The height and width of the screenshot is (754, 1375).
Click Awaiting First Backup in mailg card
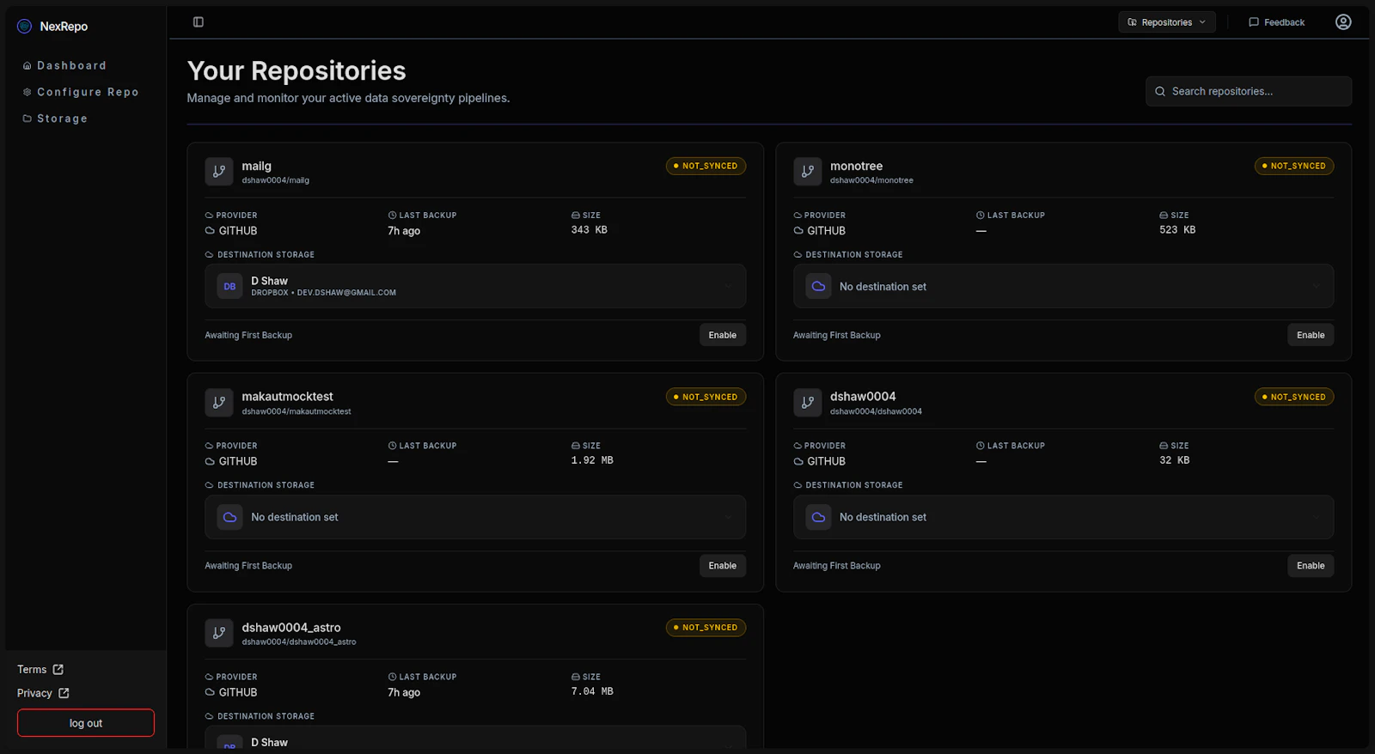tap(248, 336)
